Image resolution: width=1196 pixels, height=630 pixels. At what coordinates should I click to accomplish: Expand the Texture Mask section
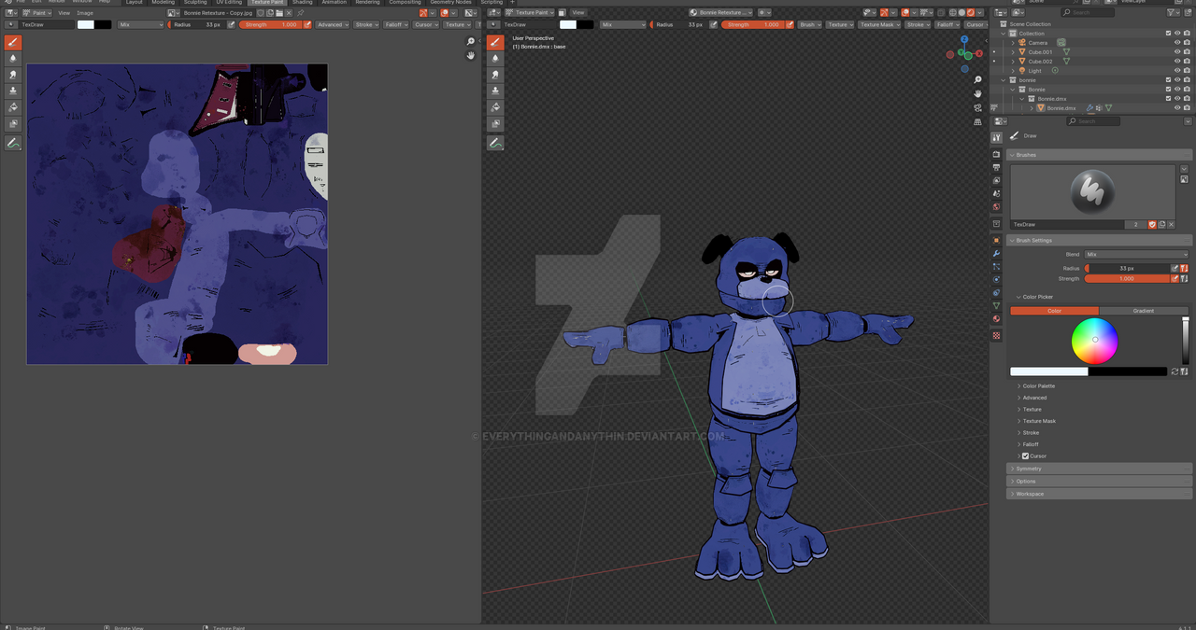[x=1039, y=421]
